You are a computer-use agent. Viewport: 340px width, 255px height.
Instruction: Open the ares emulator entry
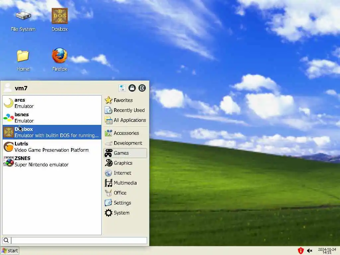pos(52,103)
